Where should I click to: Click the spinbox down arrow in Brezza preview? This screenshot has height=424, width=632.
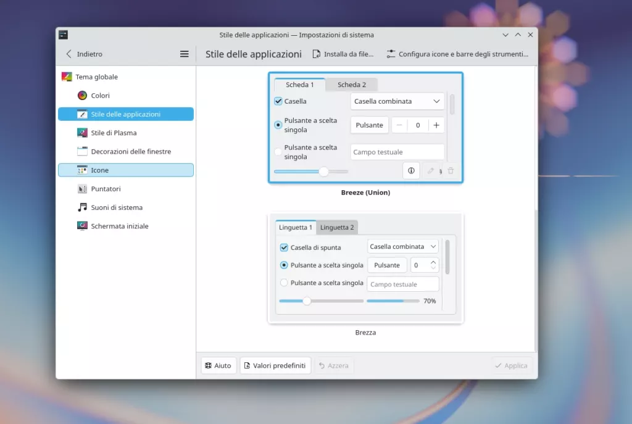point(433,268)
